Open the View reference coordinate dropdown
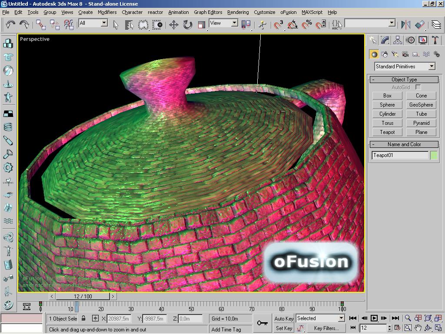The width and height of the screenshot is (445, 334). point(223,23)
